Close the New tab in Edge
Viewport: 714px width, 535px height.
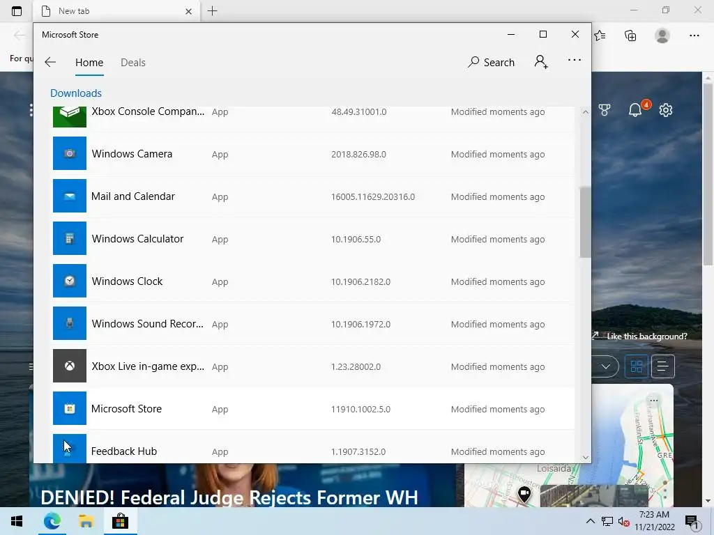(x=188, y=11)
